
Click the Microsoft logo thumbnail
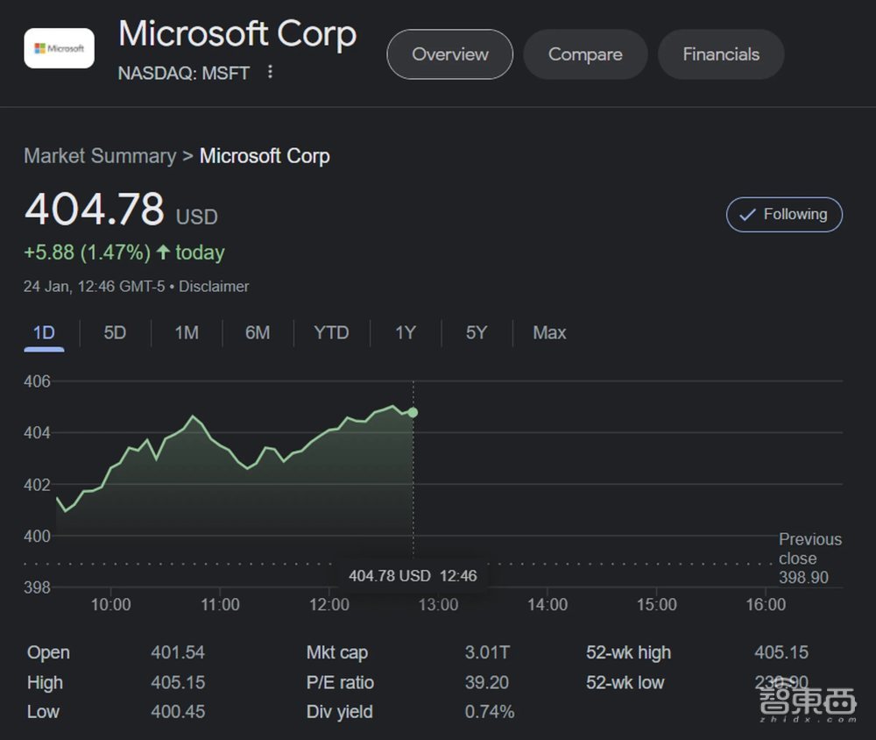pyautogui.click(x=60, y=48)
